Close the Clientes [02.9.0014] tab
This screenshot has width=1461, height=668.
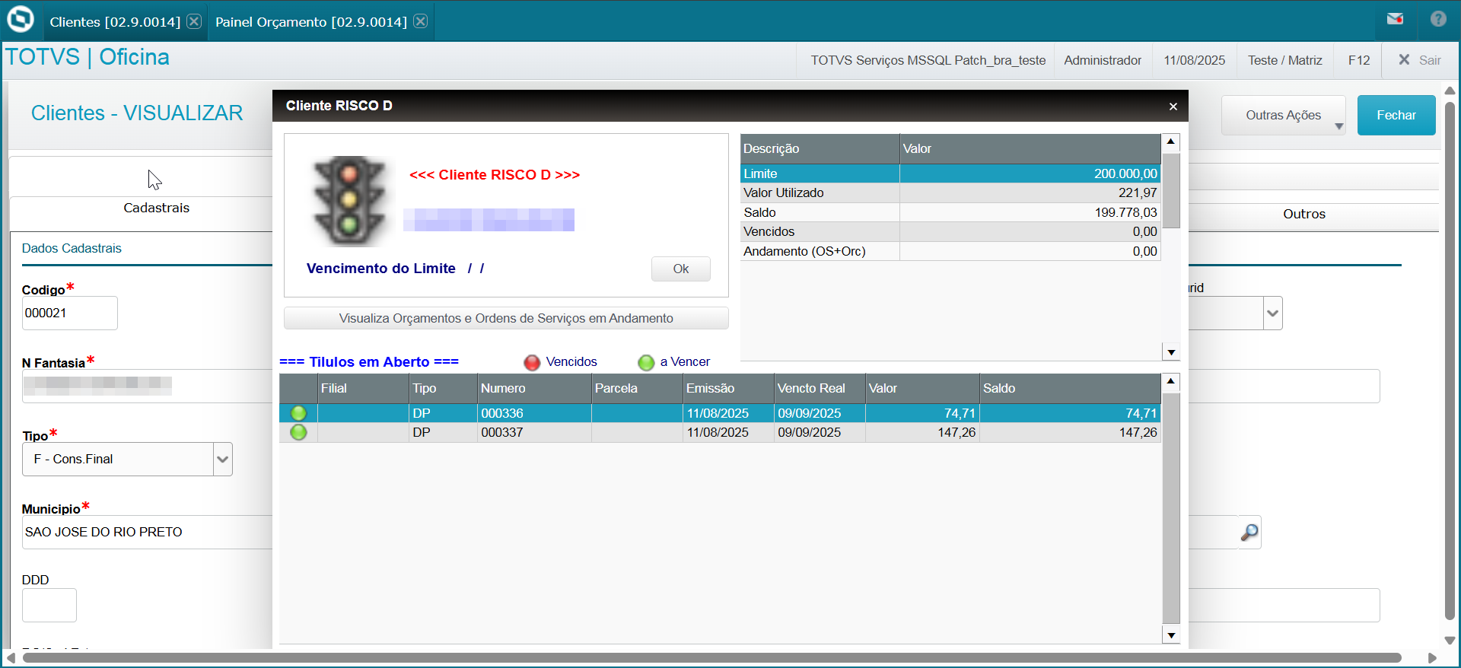pos(194,21)
